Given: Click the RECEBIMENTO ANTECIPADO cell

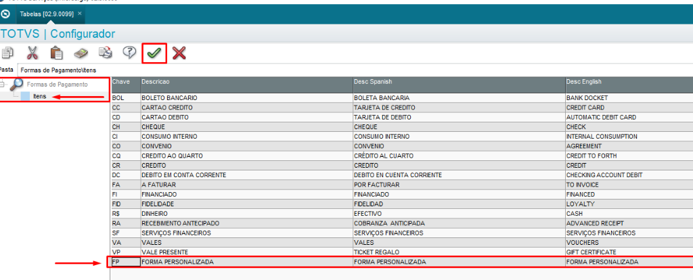Looking at the screenshot, I should coord(246,223).
